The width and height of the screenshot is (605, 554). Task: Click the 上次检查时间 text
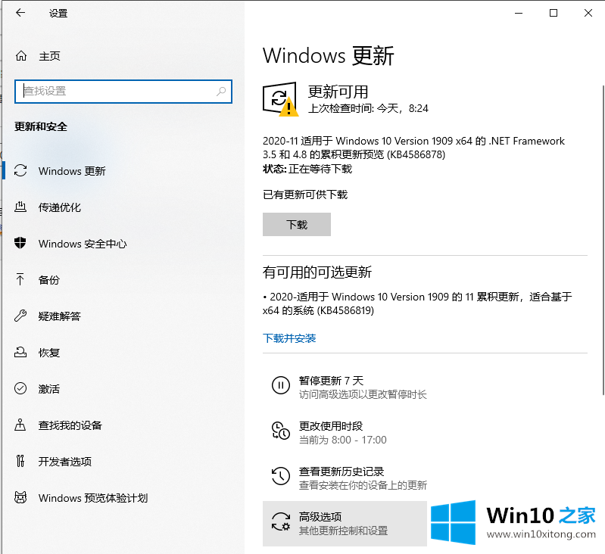(368, 108)
